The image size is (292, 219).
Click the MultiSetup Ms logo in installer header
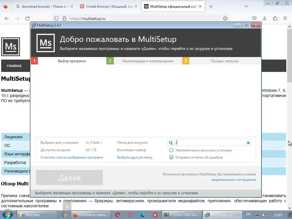pyautogui.click(x=46, y=43)
